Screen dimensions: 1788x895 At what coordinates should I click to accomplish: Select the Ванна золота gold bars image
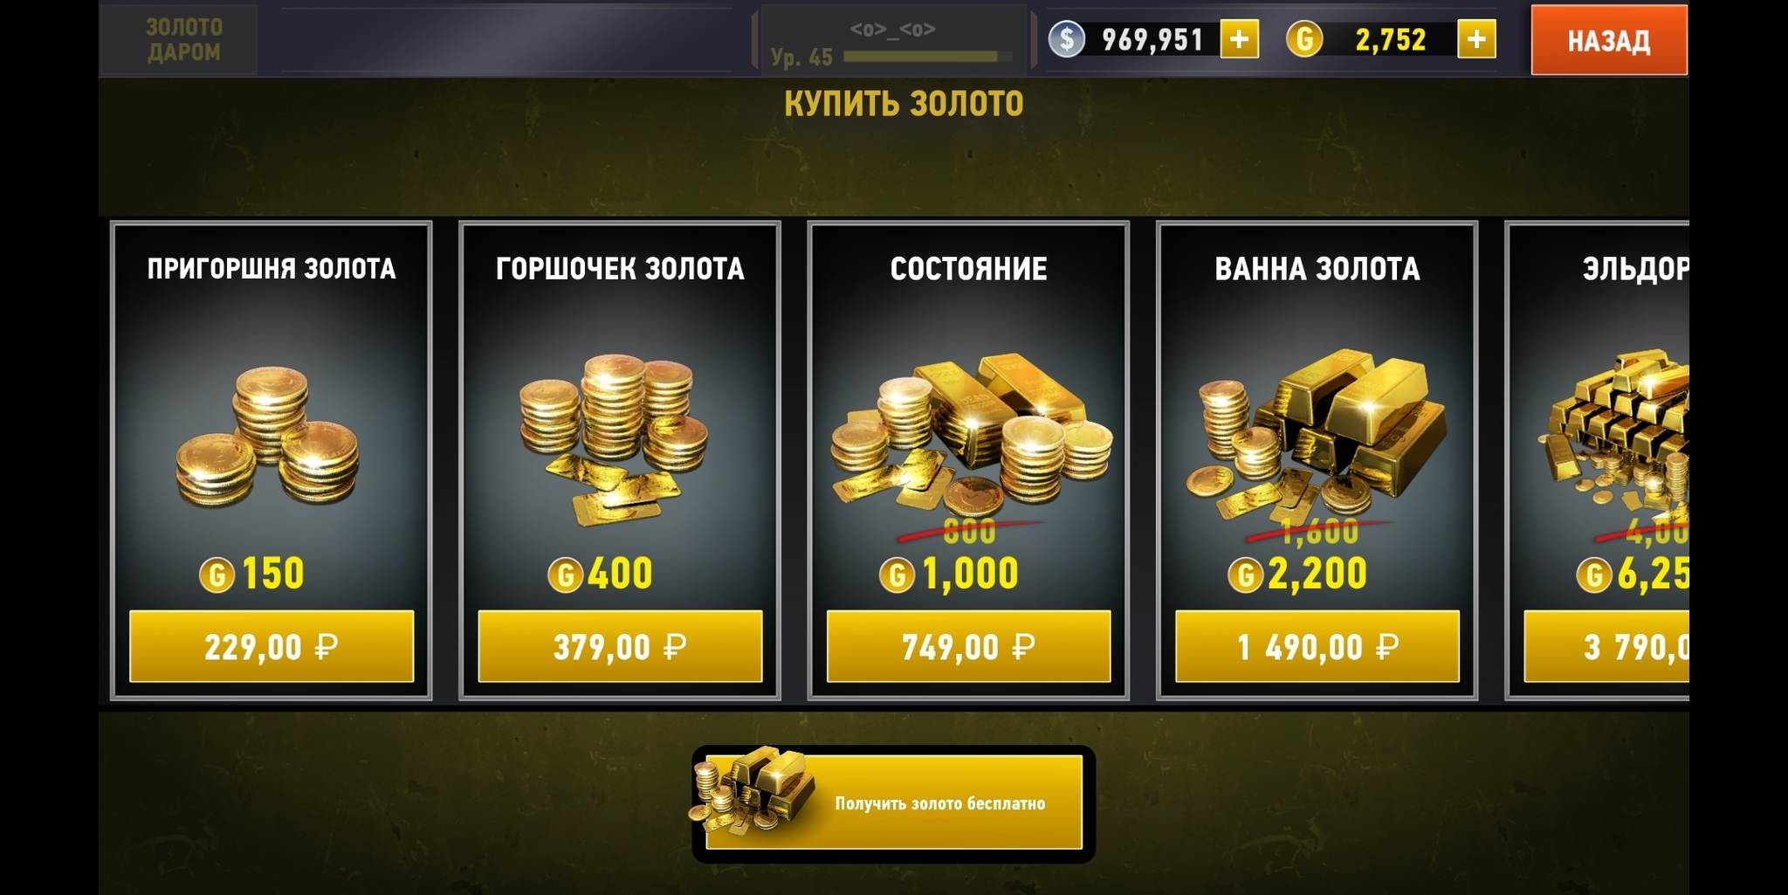(x=1317, y=432)
